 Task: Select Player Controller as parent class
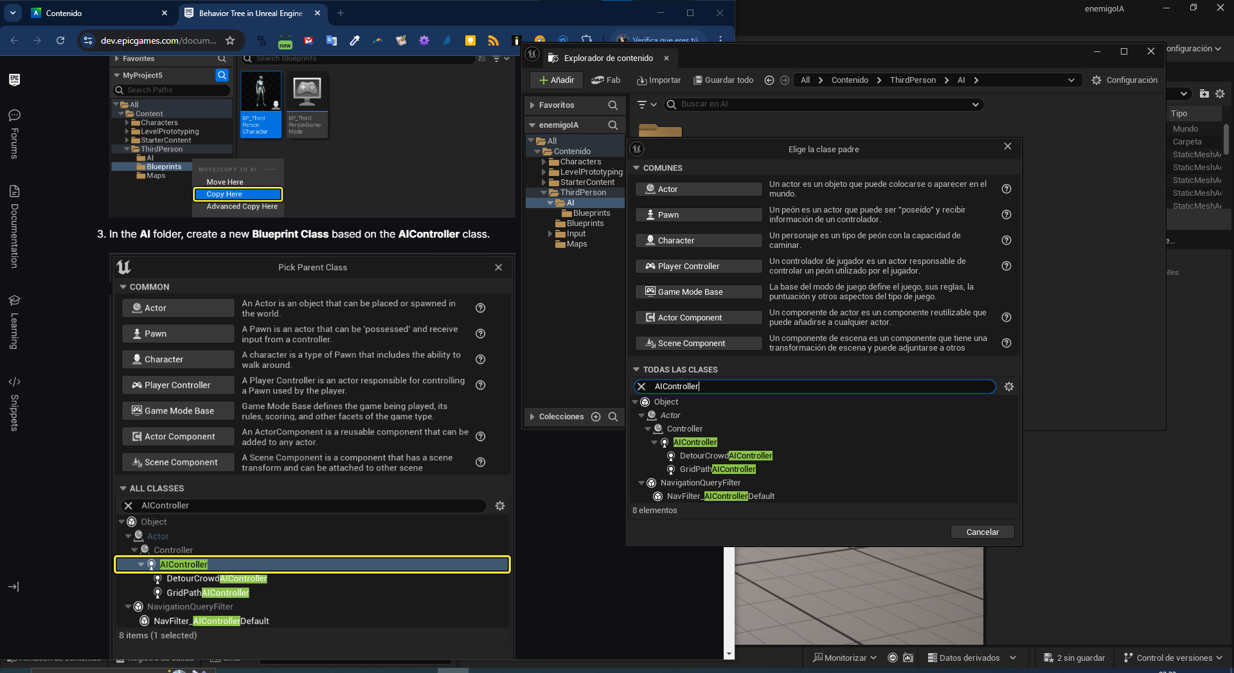click(x=699, y=266)
